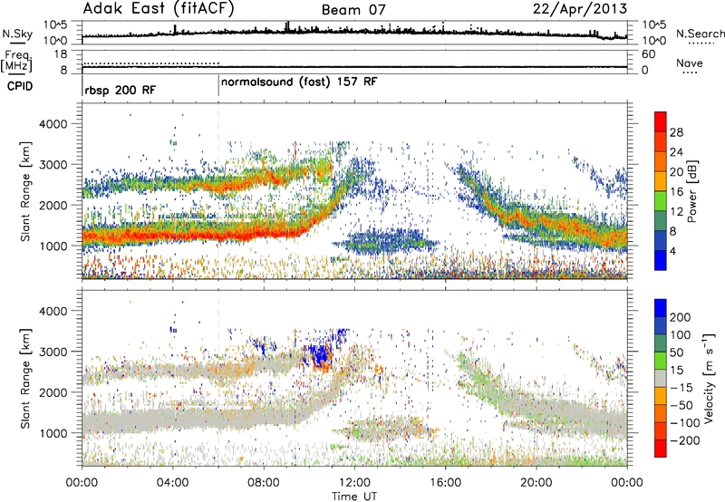Click the blue top of the Velocity color bar
This screenshot has height=502, width=725.
pos(661,307)
